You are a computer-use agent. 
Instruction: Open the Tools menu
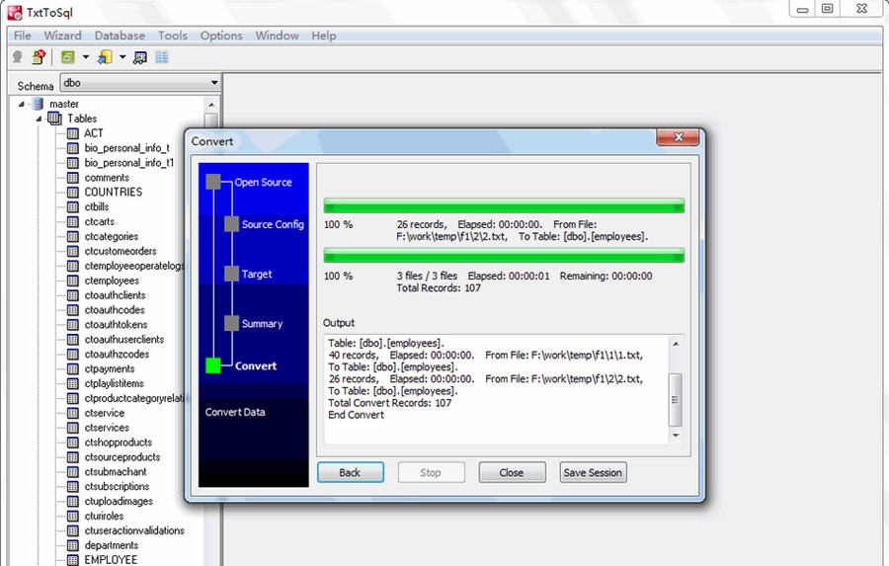click(172, 36)
